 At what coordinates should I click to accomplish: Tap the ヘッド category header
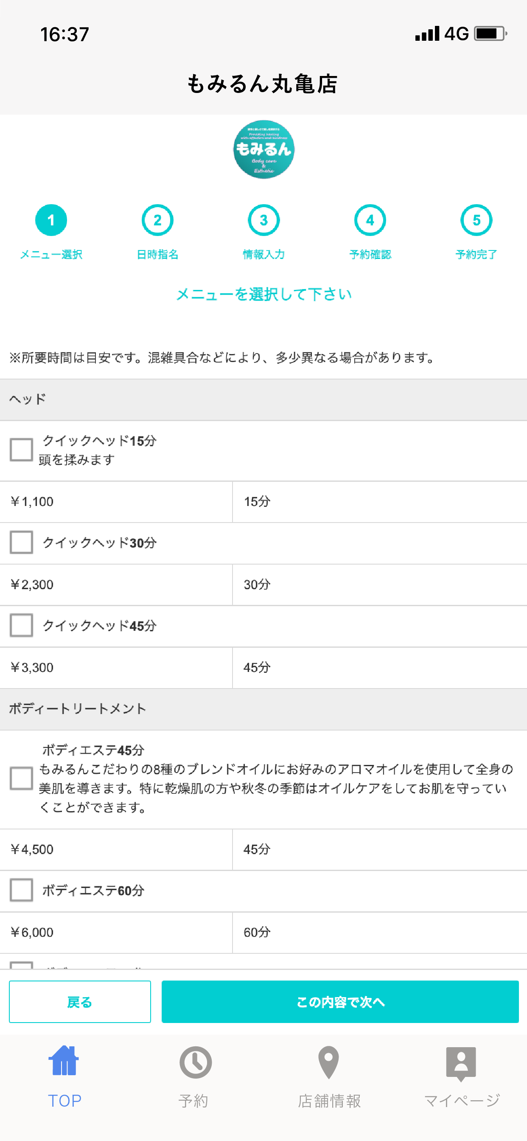click(263, 399)
